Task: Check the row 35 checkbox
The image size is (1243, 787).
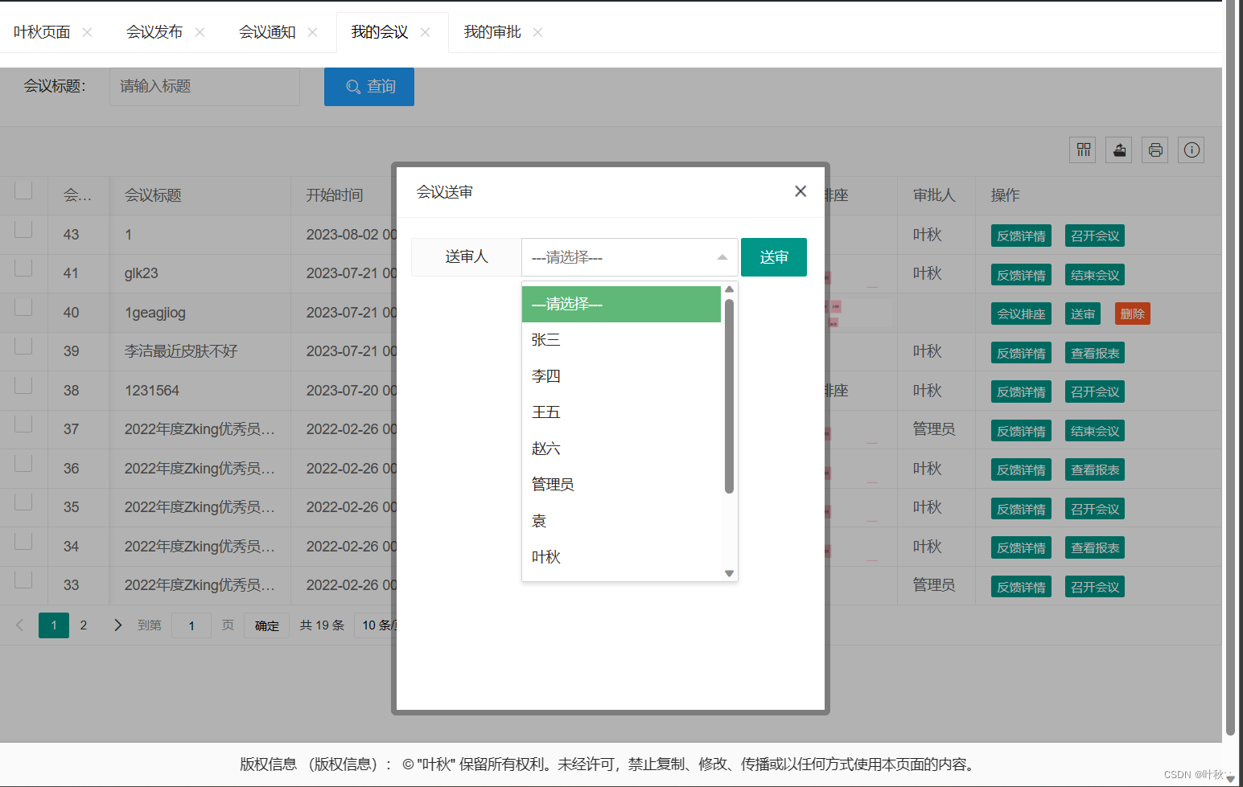Action: click(x=23, y=502)
